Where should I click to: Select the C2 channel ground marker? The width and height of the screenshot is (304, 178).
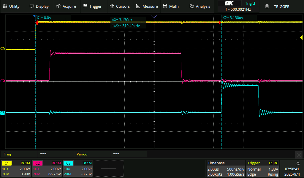[2, 81]
